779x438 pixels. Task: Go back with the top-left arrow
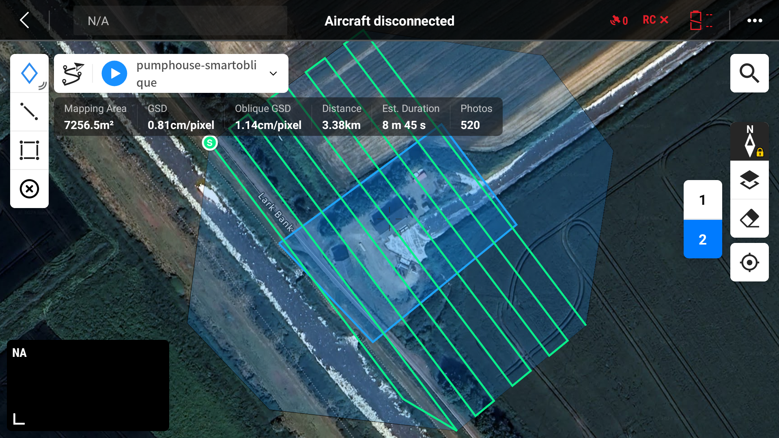pos(25,20)
